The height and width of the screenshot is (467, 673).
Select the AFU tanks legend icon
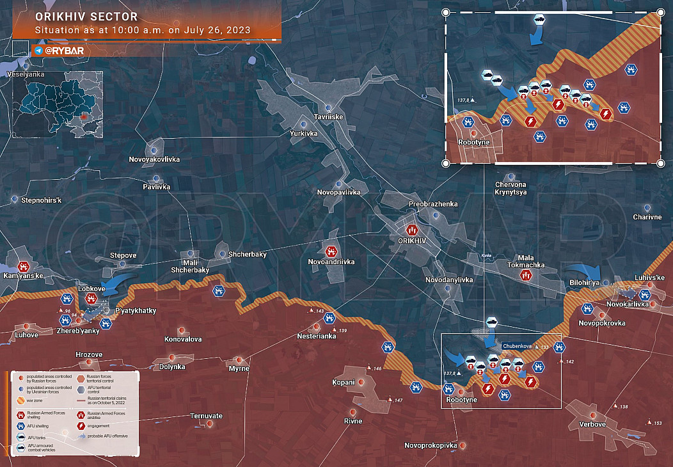(x=22, y=438)
